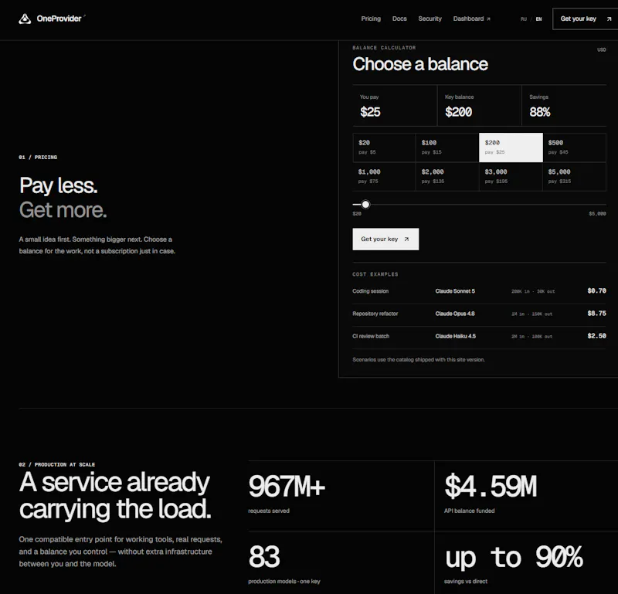Viewport: 618px width, 594px height.
Task: Click the Coding session cost row
Action: [479, 291]
